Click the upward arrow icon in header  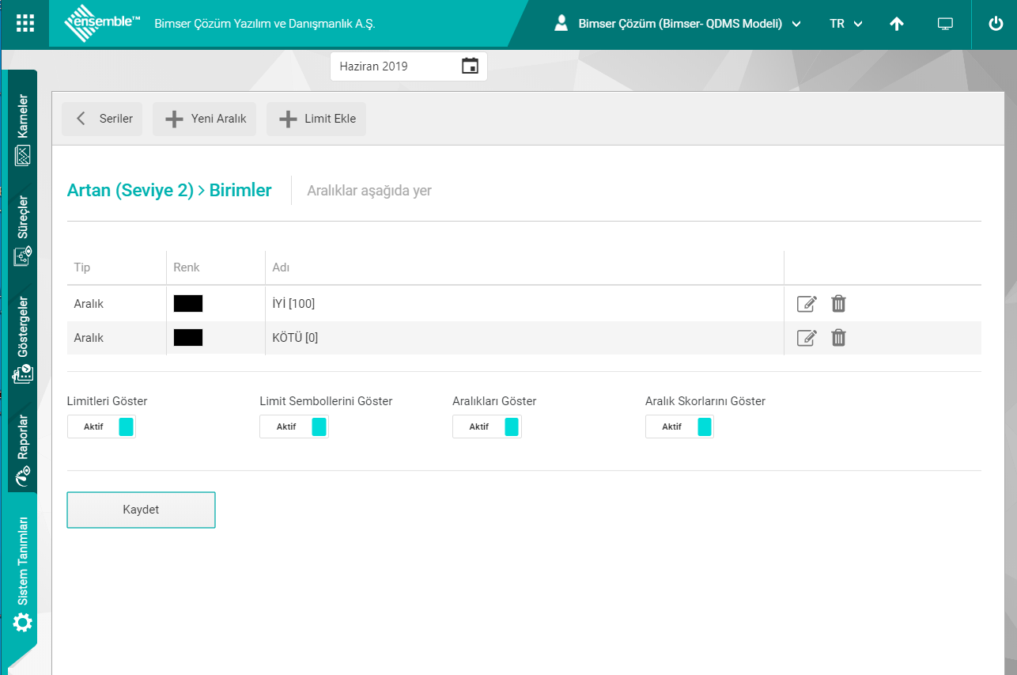[x=896, y=24]
